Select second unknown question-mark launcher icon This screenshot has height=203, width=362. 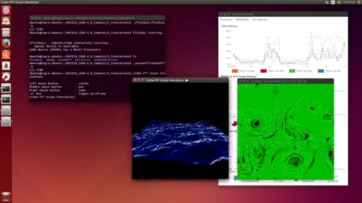(x=6, y=122)
